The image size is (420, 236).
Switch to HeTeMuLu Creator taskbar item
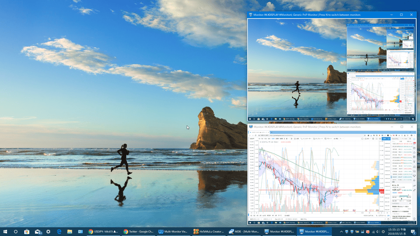(x=209, y=231)
